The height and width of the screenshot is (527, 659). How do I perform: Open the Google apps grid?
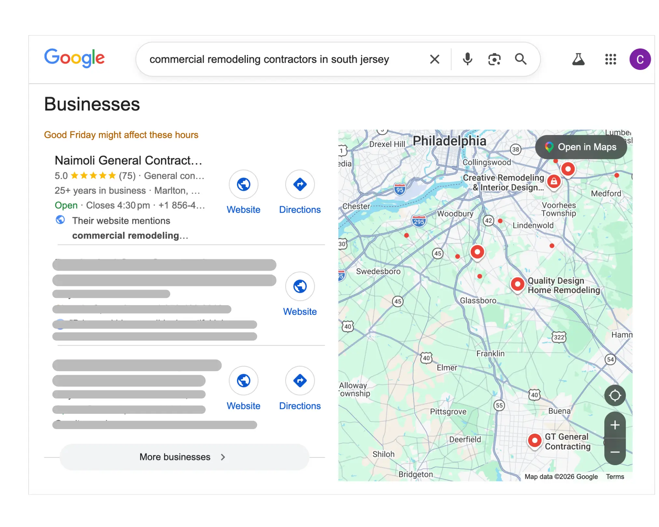pyautogui.click(x=611, y=59)
